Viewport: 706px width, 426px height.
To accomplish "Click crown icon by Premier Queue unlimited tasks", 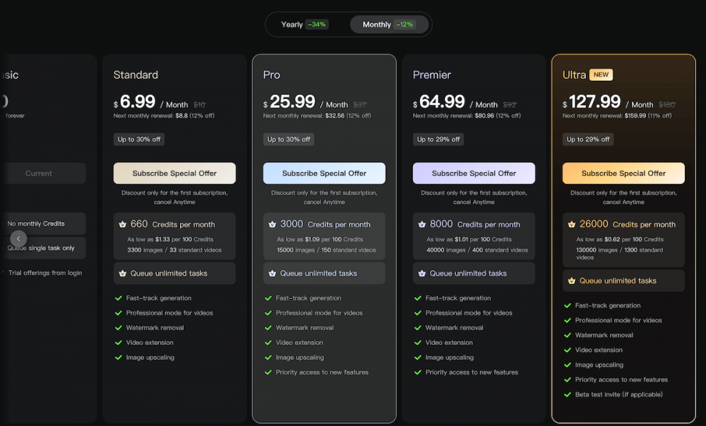I will [422, 273].
